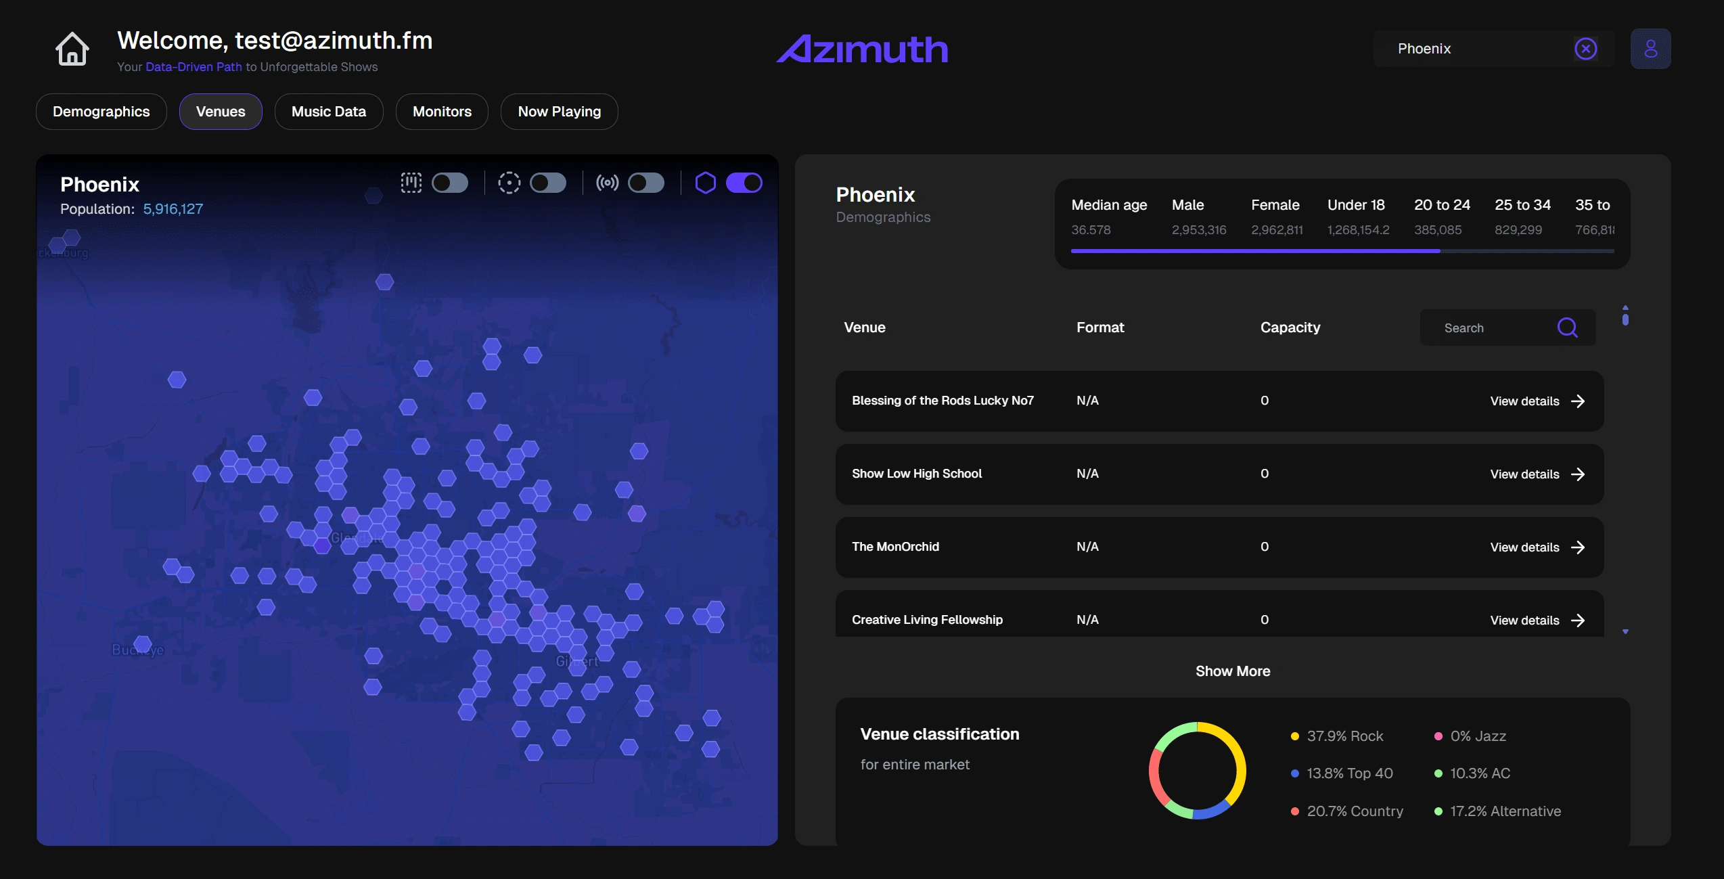Open the Demographics tab
Viewport: 1724px width, 879px height.
coord(101,112)
